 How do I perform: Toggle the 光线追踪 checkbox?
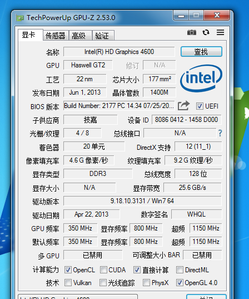tap(103, 283)
